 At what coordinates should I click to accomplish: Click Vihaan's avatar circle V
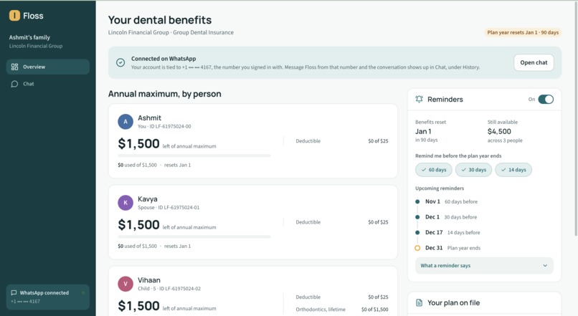pos(125,284)
